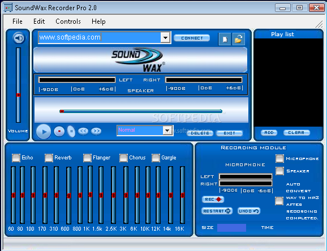327x251 pixels.
Task: Click the SoundWax app icon in title bar
Action: pos(8,8)
